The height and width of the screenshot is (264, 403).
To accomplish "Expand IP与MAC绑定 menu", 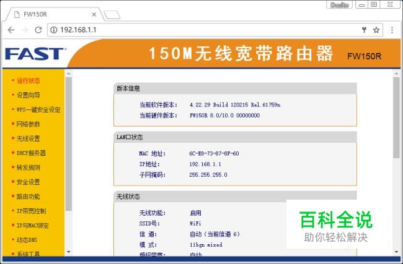I will pos(33,226).
